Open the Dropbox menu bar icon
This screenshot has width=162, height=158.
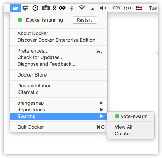coord(25,8)
